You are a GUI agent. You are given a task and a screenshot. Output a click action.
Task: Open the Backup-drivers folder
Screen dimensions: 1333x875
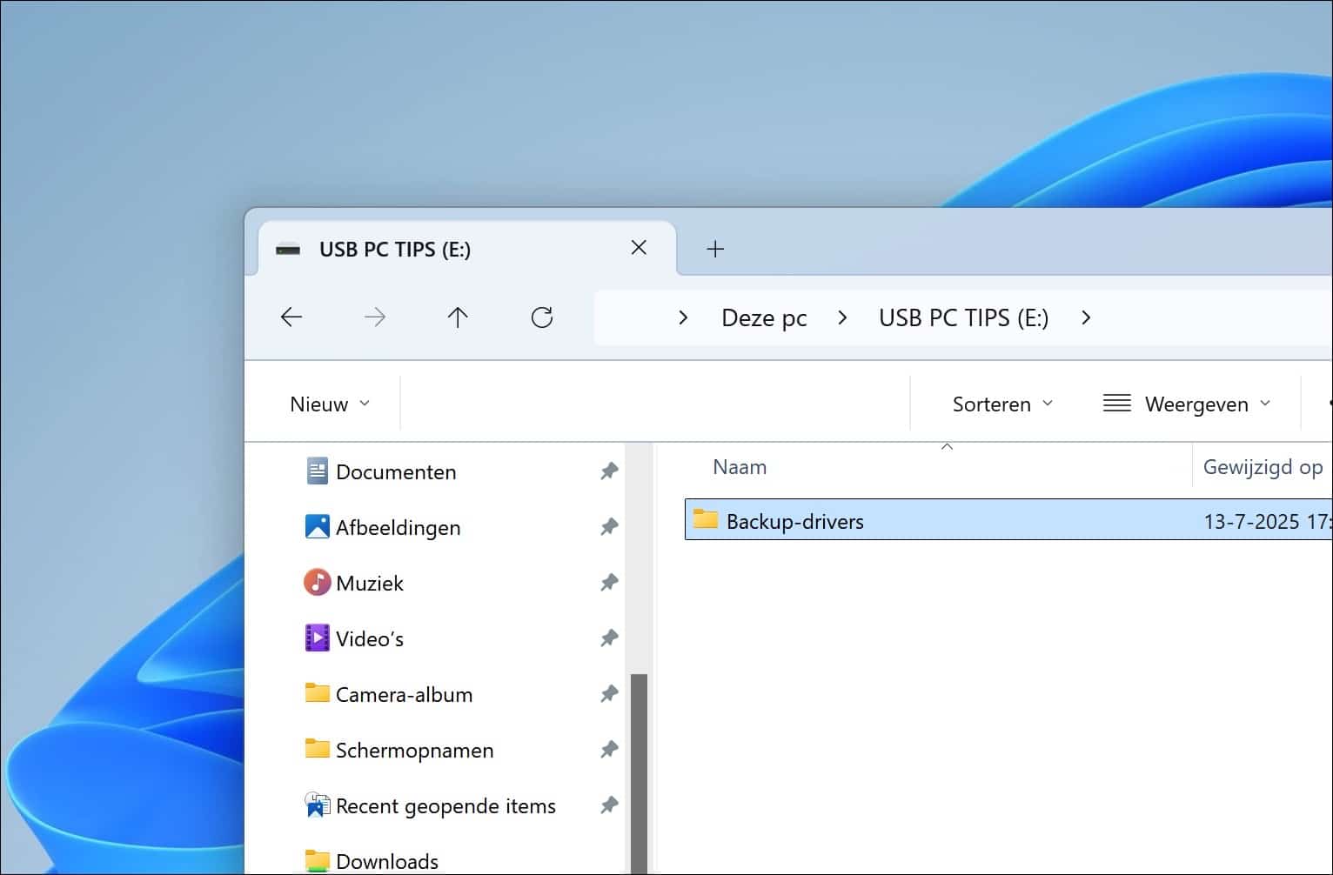tap(794, 520)
